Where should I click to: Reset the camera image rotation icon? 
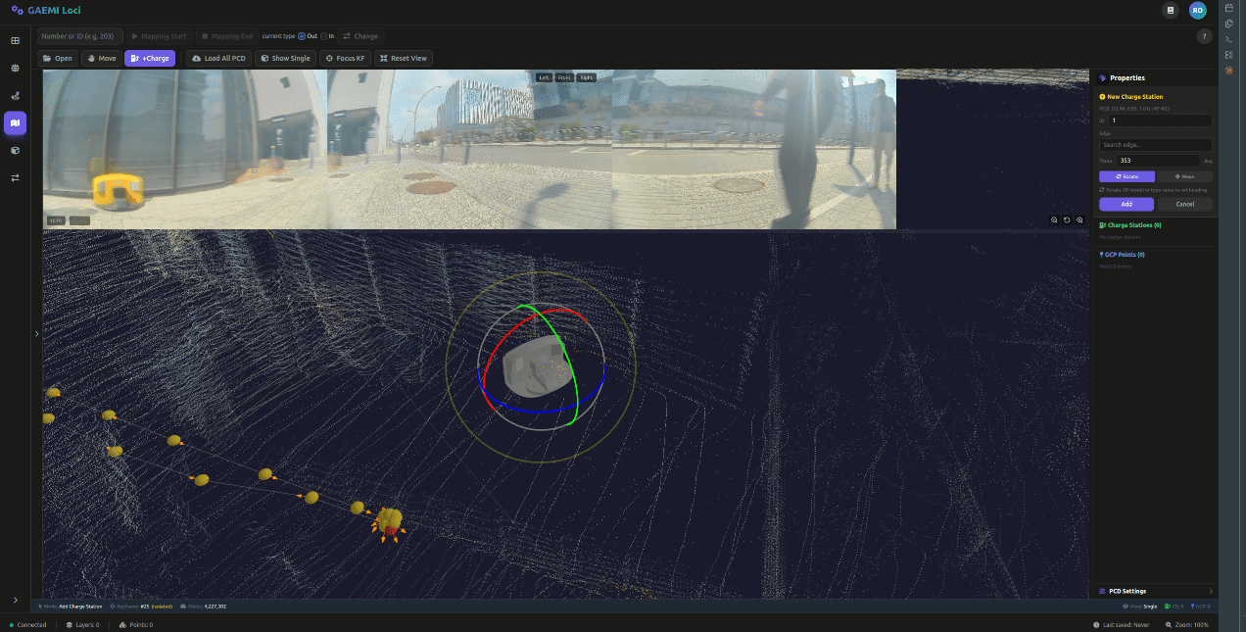[x=1067, y=220]
